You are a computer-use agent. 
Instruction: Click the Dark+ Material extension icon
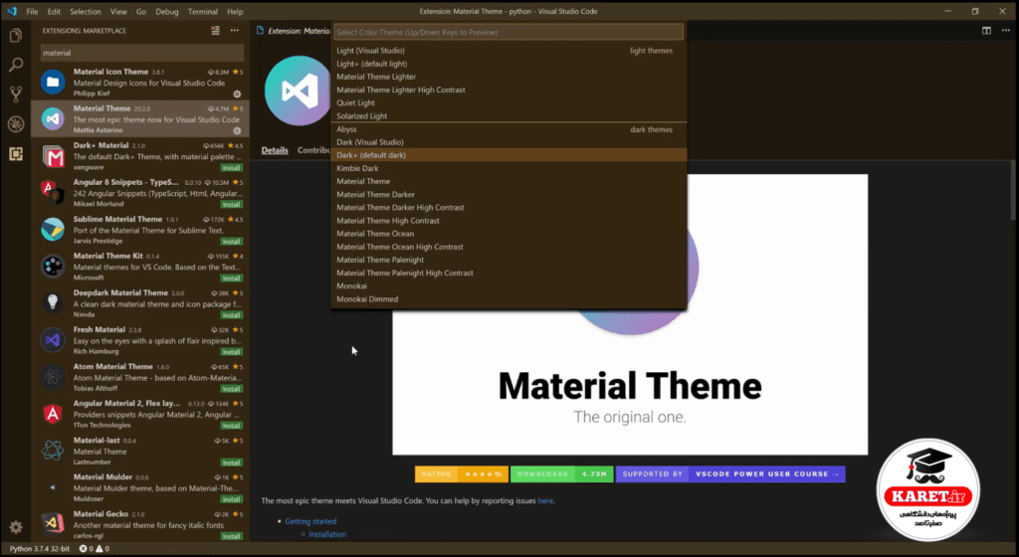[53, 156]
